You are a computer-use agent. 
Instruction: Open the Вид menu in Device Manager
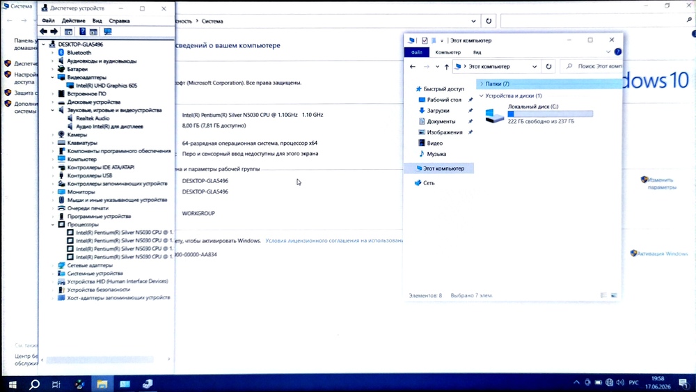(97, 20)
